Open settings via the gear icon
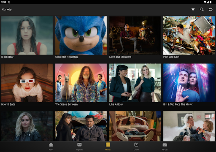Screen dimensions: 216x152 [x=211, y=9]
